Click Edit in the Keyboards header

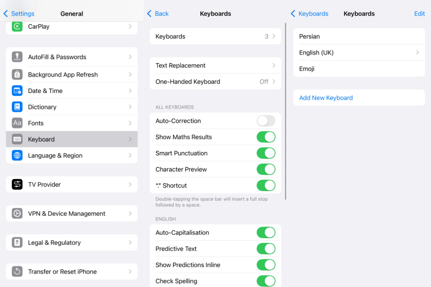coord(419,14)
